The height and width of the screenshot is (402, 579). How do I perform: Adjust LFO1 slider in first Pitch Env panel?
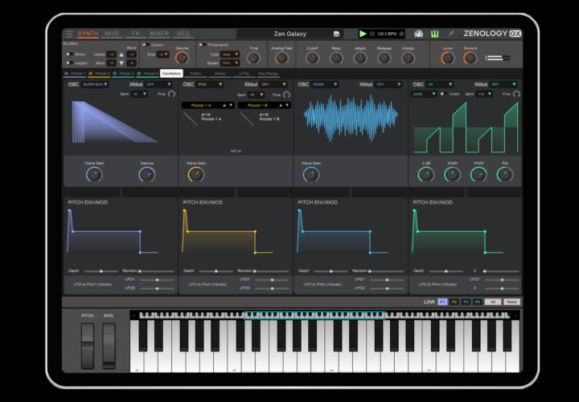pyautogui.click(x=157, y=280)
